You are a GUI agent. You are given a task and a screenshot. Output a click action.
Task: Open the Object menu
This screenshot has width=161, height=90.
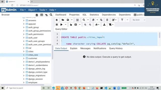32,10
